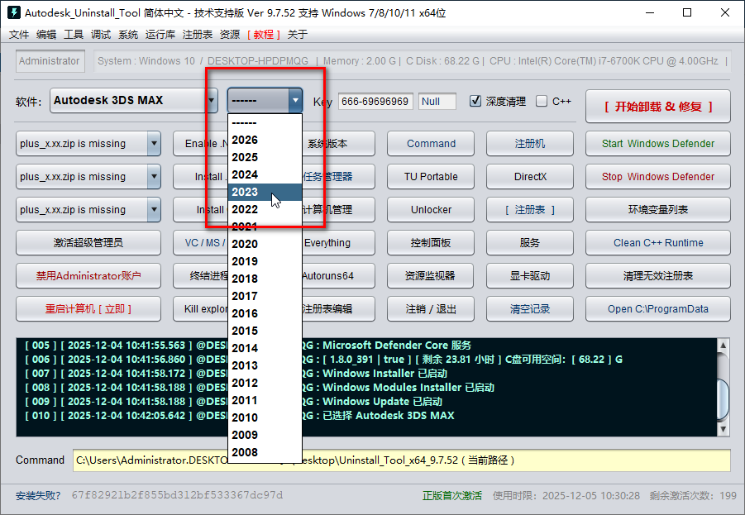Select version 2016 from the list
Viewport: 745px width, 515px height.
click(x=265, y=313)
